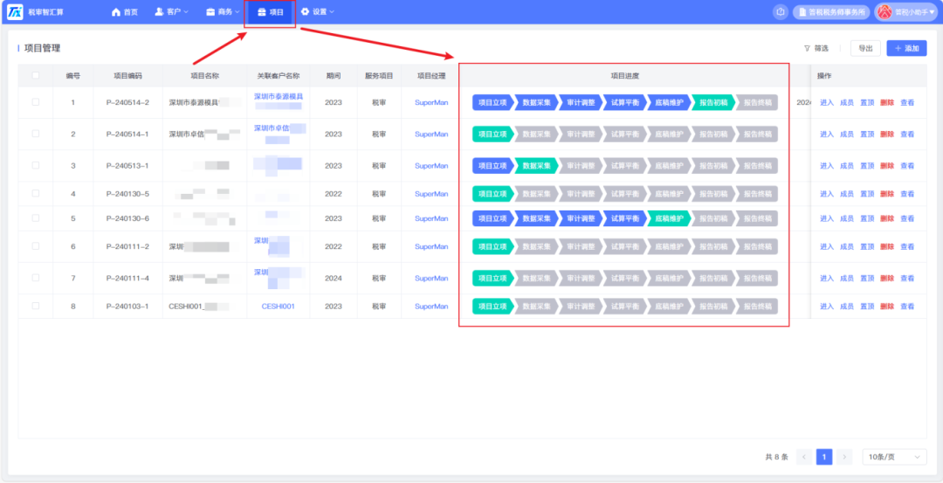Click project code P-240111-2 cell
Screen dimensions: 943x483
[127, 246]
